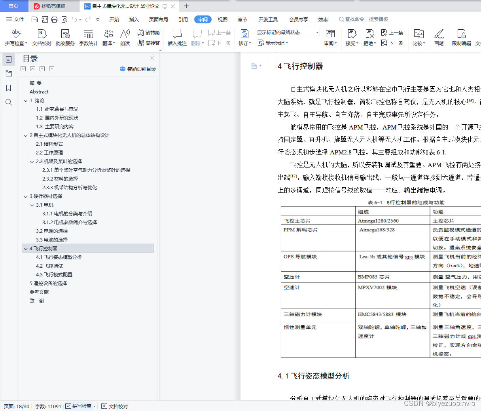
Task: Open the customize quick access dropdown
Action: (98, 19)
